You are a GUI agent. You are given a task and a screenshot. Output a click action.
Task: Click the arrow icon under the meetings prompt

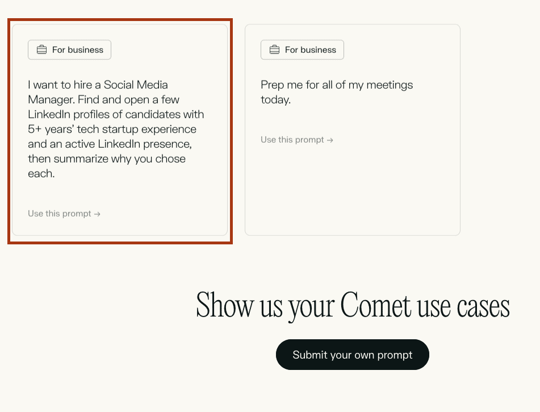(x=330, y=140)
